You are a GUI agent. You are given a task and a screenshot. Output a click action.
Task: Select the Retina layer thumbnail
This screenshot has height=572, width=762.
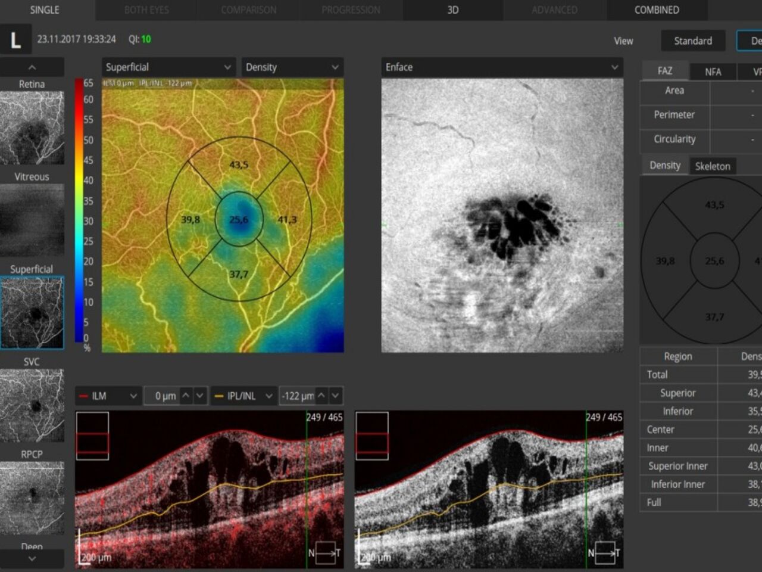coord(32,128)
